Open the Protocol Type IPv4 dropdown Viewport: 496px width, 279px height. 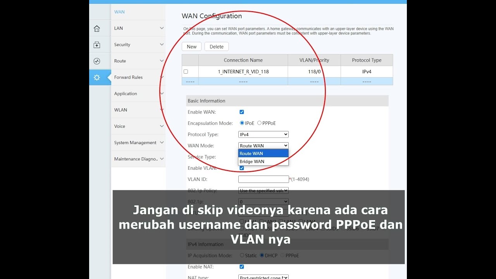(x=263, y=134)
